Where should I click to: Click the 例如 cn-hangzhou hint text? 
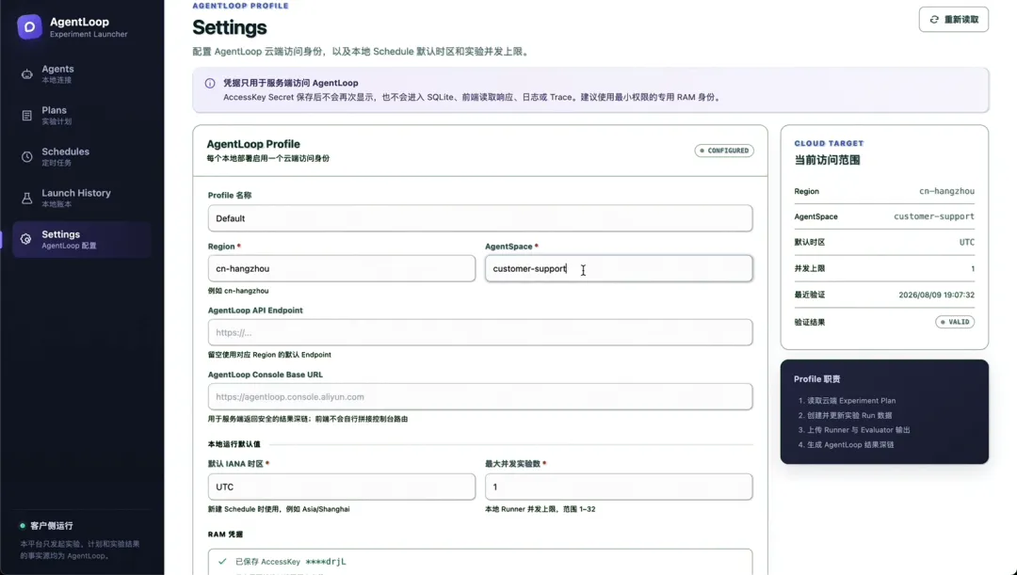pos(238,291)
